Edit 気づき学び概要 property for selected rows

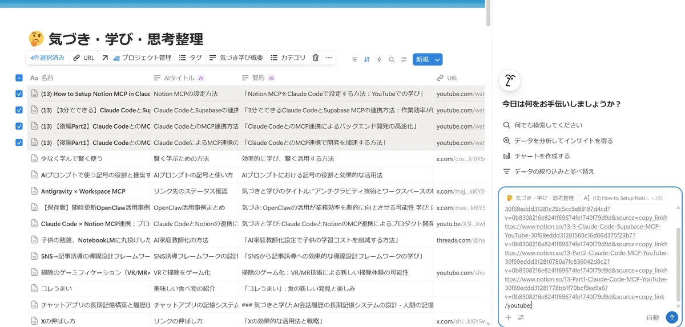(236, 58)
